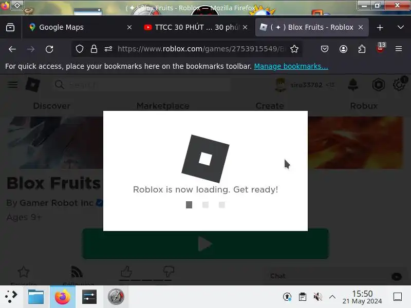Expand the list all tabs chevron

pyautogui.click(x=400, y=27)
